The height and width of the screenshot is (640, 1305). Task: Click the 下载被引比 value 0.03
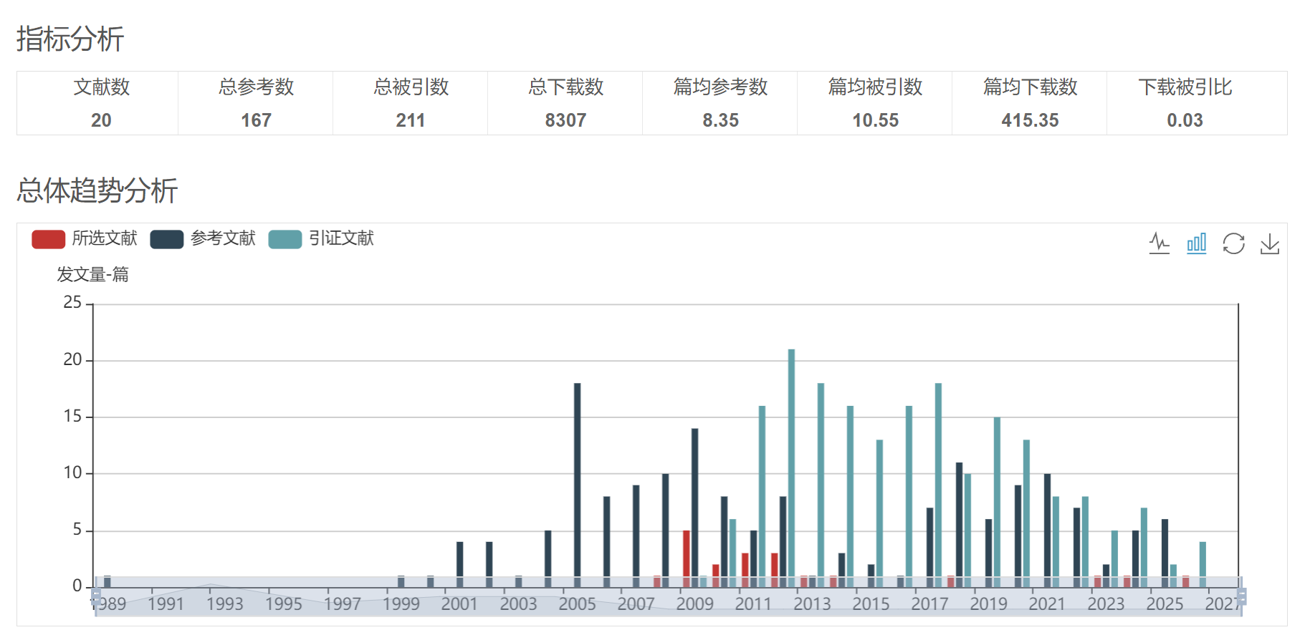click(1185, 120)
